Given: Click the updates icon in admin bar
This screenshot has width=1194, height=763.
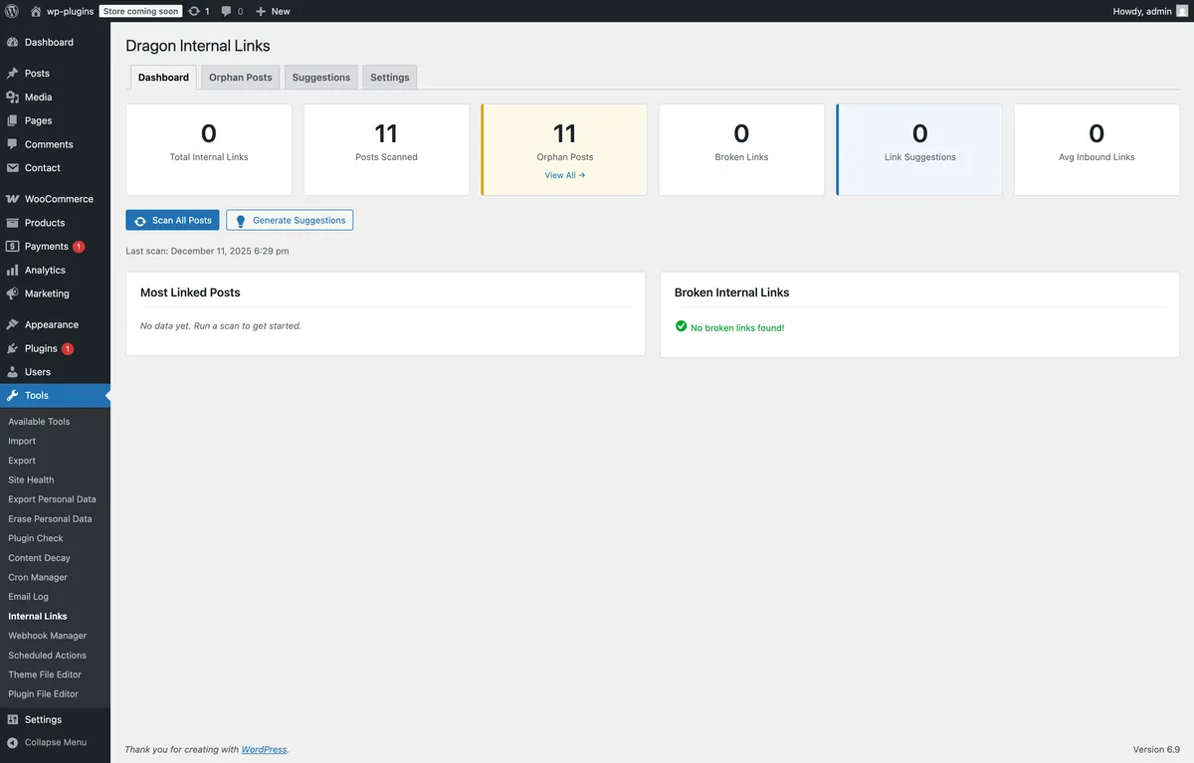Looking at the screenshot, I should click(194, 11).
